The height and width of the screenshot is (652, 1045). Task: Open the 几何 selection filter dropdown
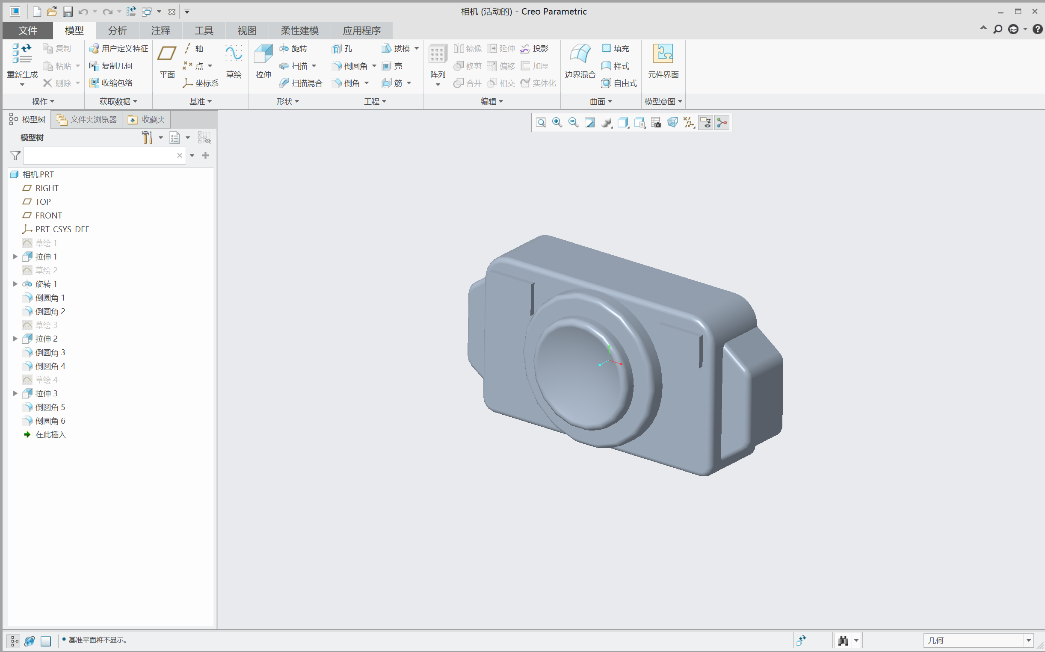[1028, 640]
